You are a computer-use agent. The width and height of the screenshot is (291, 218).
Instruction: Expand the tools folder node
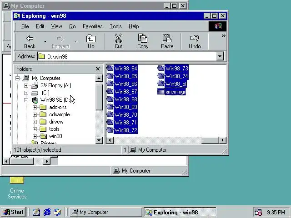(35, 129)
